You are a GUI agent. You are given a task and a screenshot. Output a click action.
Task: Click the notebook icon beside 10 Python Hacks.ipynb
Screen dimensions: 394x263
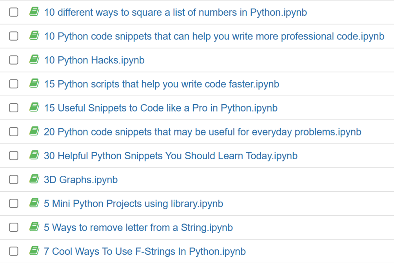pyautogui.click(x=34, y=60)
